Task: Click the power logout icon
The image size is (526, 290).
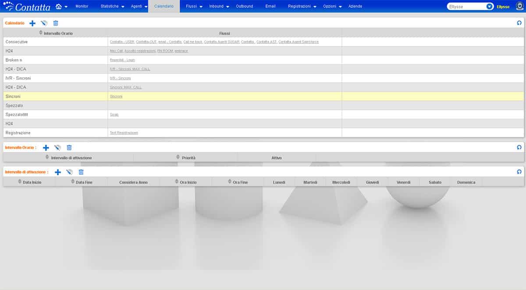Action: [519, 7]
